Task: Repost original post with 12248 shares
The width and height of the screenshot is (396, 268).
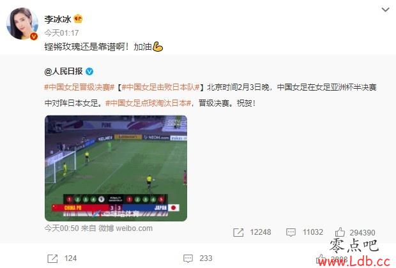Action: 252,232
